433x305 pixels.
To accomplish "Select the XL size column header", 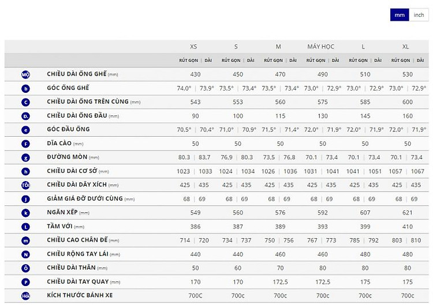I will coord(405,47).
